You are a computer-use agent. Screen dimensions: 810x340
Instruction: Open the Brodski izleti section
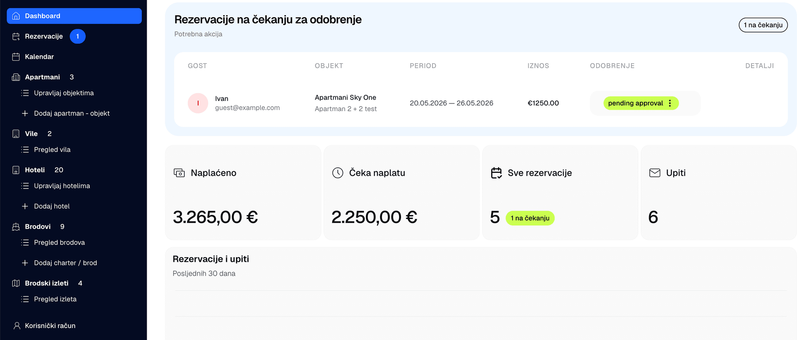47,283
